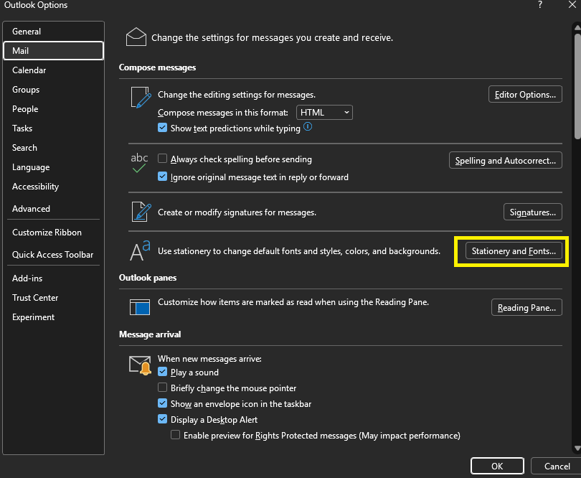Click "Change the editing settings for messages." text

click(x=237, y=95)
